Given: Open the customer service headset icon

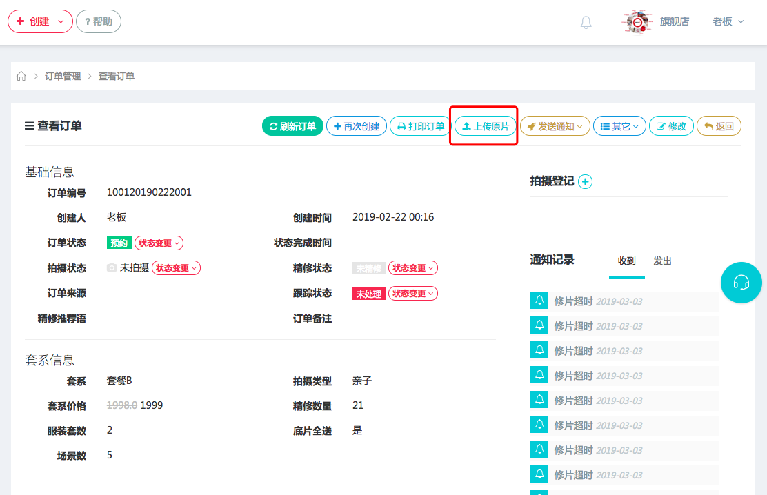Looking at the screenshot, I should [x=741, y=283].
